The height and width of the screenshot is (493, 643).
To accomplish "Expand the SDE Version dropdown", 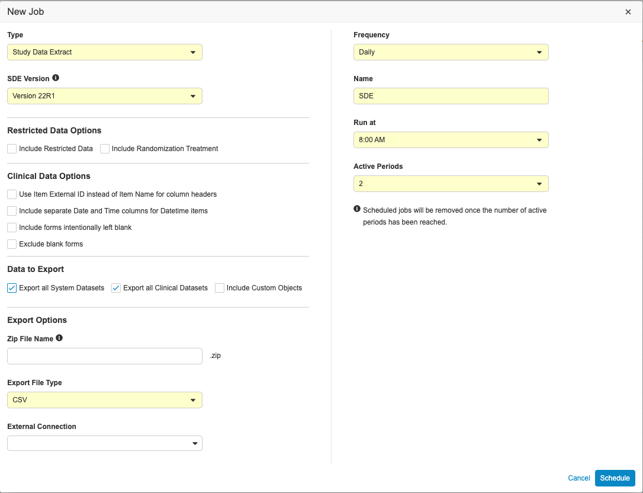I will click(x=105, y=96).
